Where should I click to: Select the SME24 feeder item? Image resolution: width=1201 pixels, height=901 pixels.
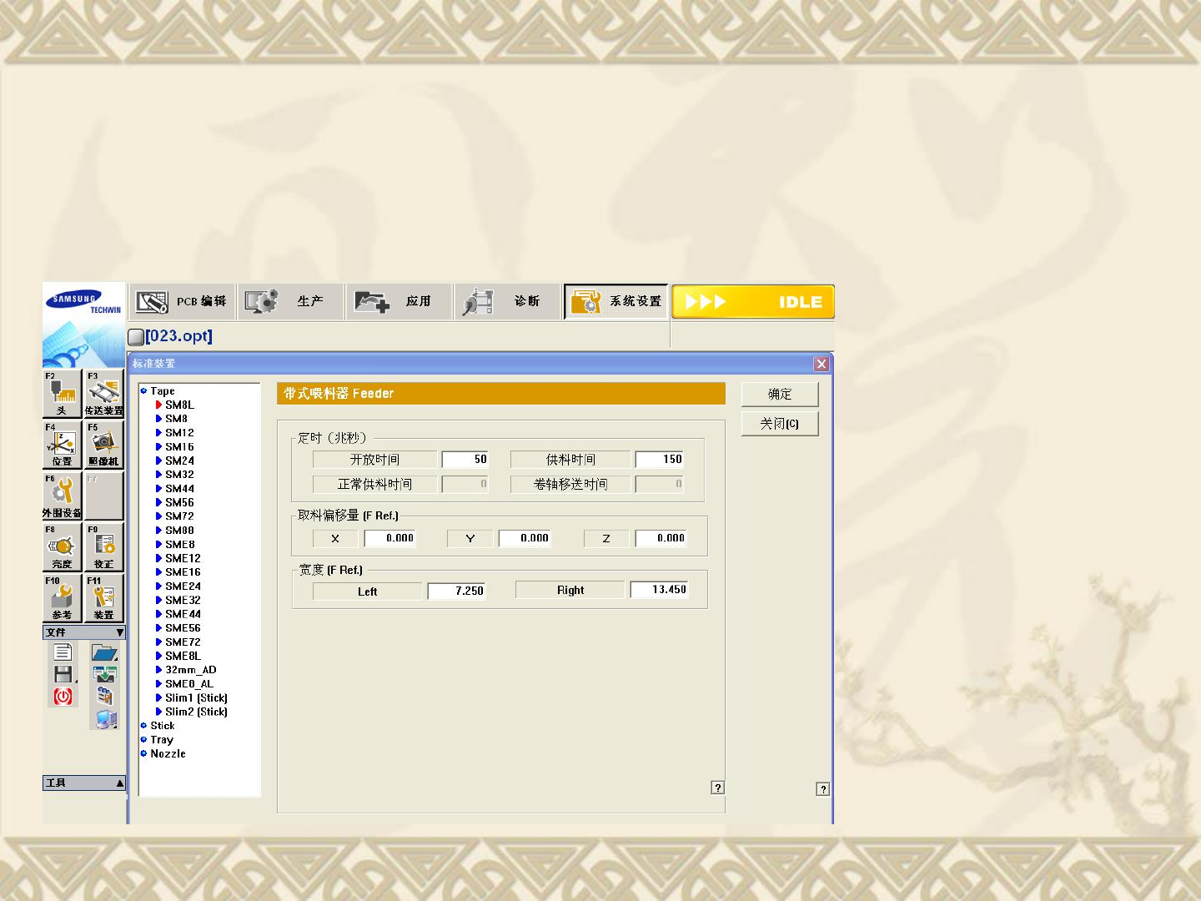[183, 586]
